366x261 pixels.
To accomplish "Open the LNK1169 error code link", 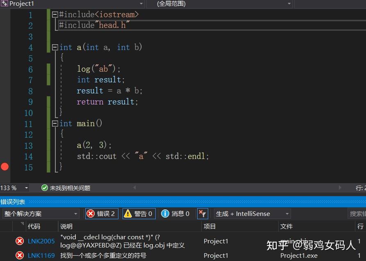I will pos(41,256).
